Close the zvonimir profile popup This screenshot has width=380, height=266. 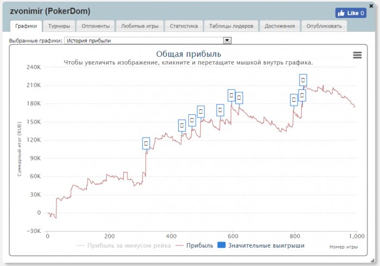pos(371,6)
